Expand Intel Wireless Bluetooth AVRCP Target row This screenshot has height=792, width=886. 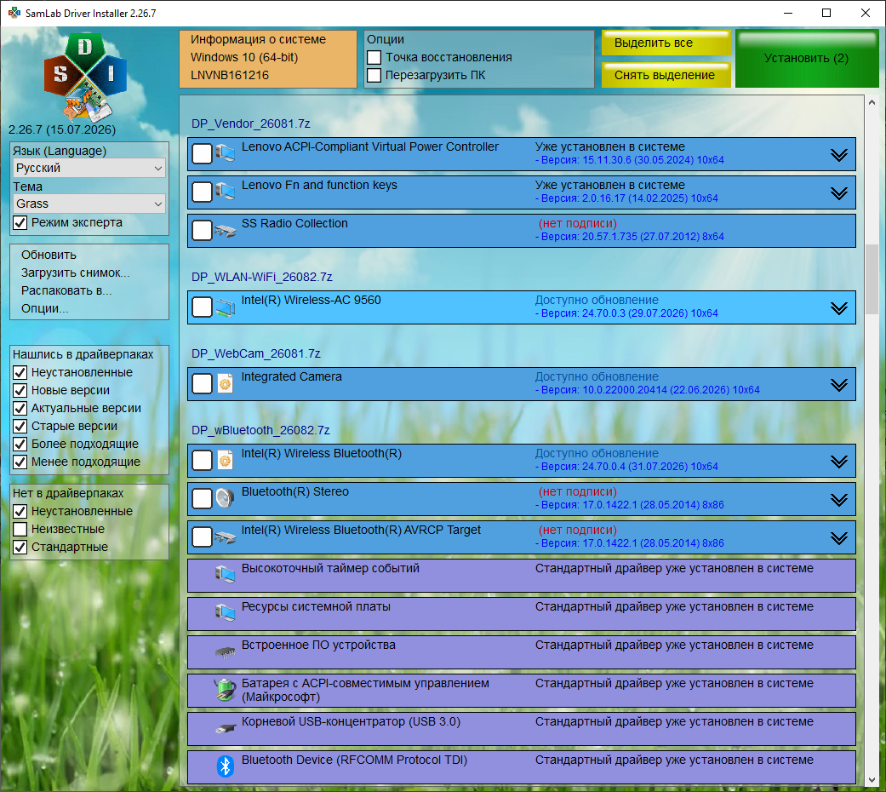point(839,537)
